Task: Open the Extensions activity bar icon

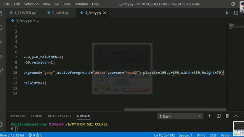Action: click(1, 71)
